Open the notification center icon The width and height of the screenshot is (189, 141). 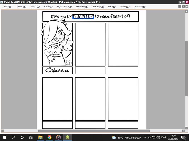(x=183, y=137)
